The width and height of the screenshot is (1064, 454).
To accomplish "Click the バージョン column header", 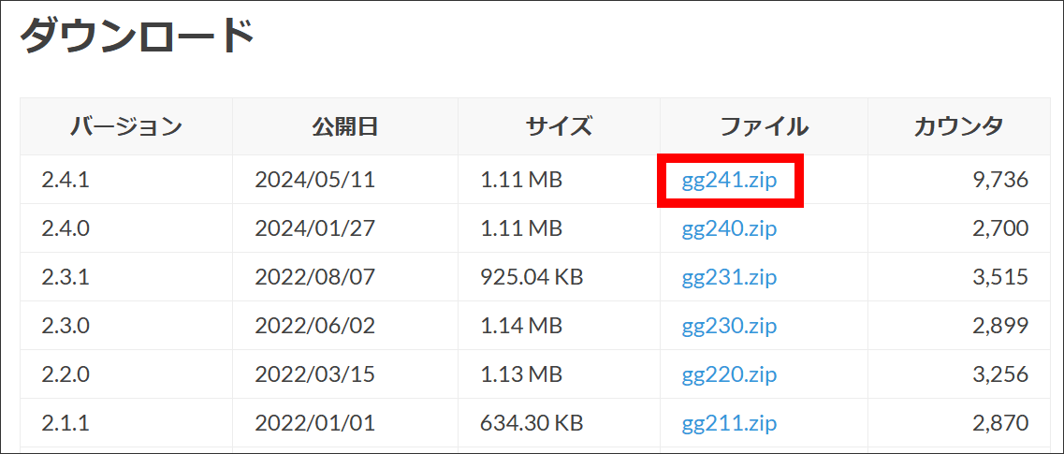I will point(126,126).
